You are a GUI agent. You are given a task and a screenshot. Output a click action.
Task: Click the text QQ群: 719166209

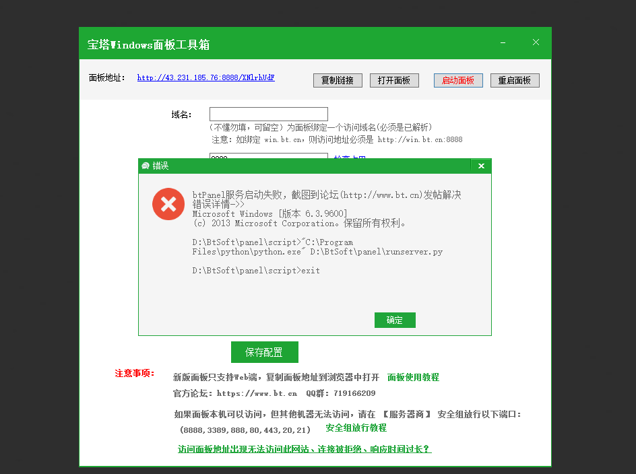(341, 393)
